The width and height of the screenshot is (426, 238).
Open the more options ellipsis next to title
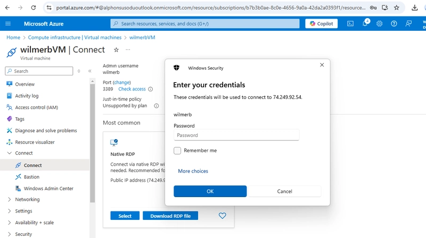coord(128,49)
